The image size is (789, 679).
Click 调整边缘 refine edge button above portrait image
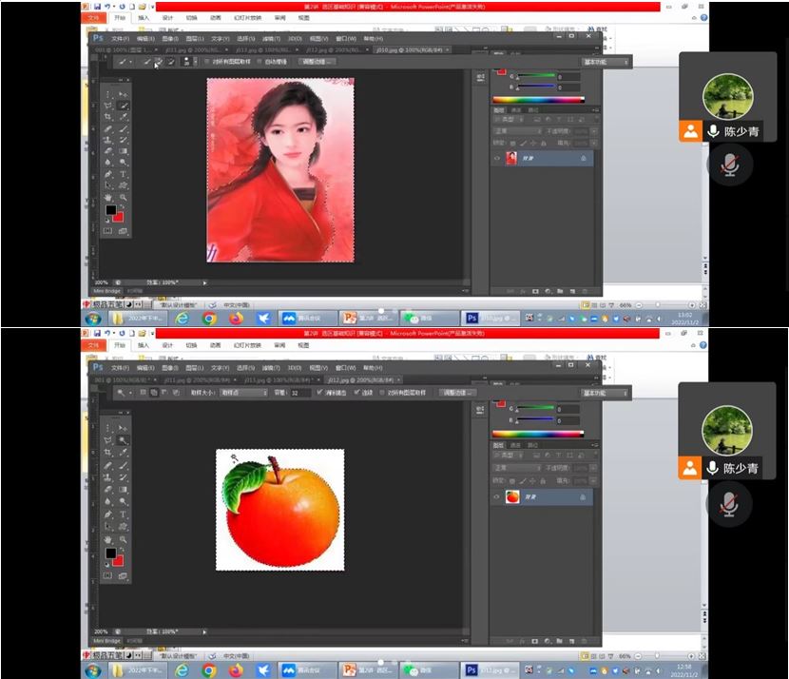pyautogui.click(x=317, y=62)
